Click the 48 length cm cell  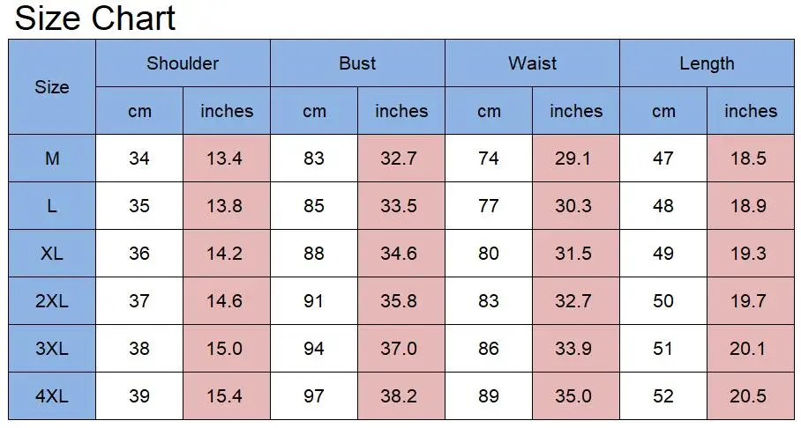(x=663, y=206)
